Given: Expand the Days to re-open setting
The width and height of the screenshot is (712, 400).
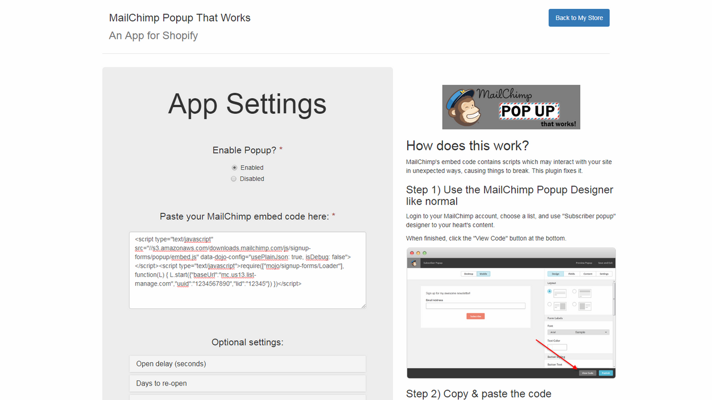Looking at the screenshot, I should tap(248, 383).
